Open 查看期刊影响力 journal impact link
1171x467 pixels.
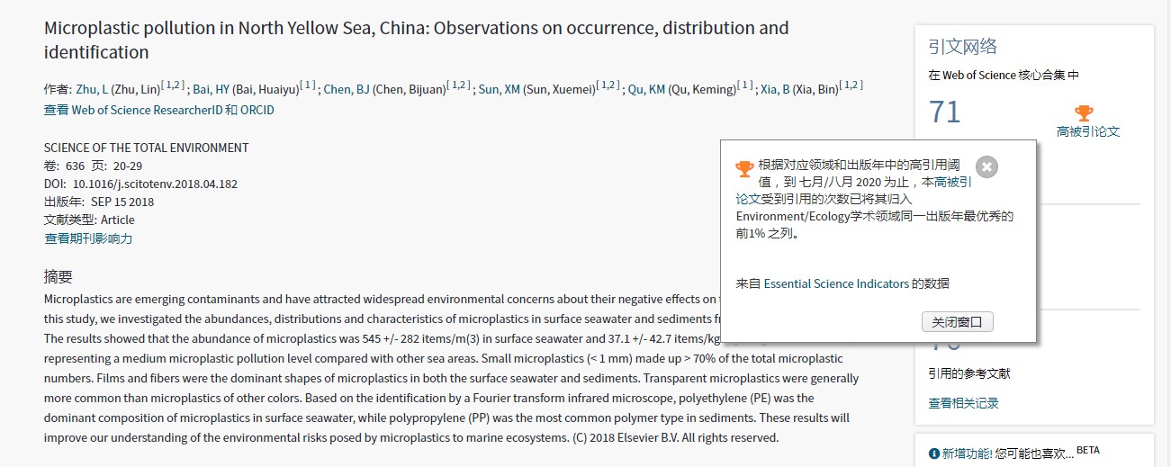88,238
